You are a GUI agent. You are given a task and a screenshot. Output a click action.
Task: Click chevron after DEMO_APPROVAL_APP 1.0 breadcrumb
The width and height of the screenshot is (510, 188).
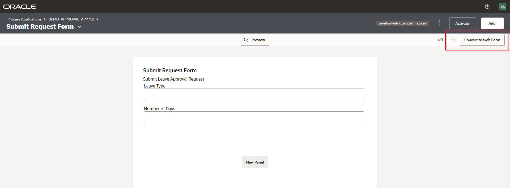point(97,19)
